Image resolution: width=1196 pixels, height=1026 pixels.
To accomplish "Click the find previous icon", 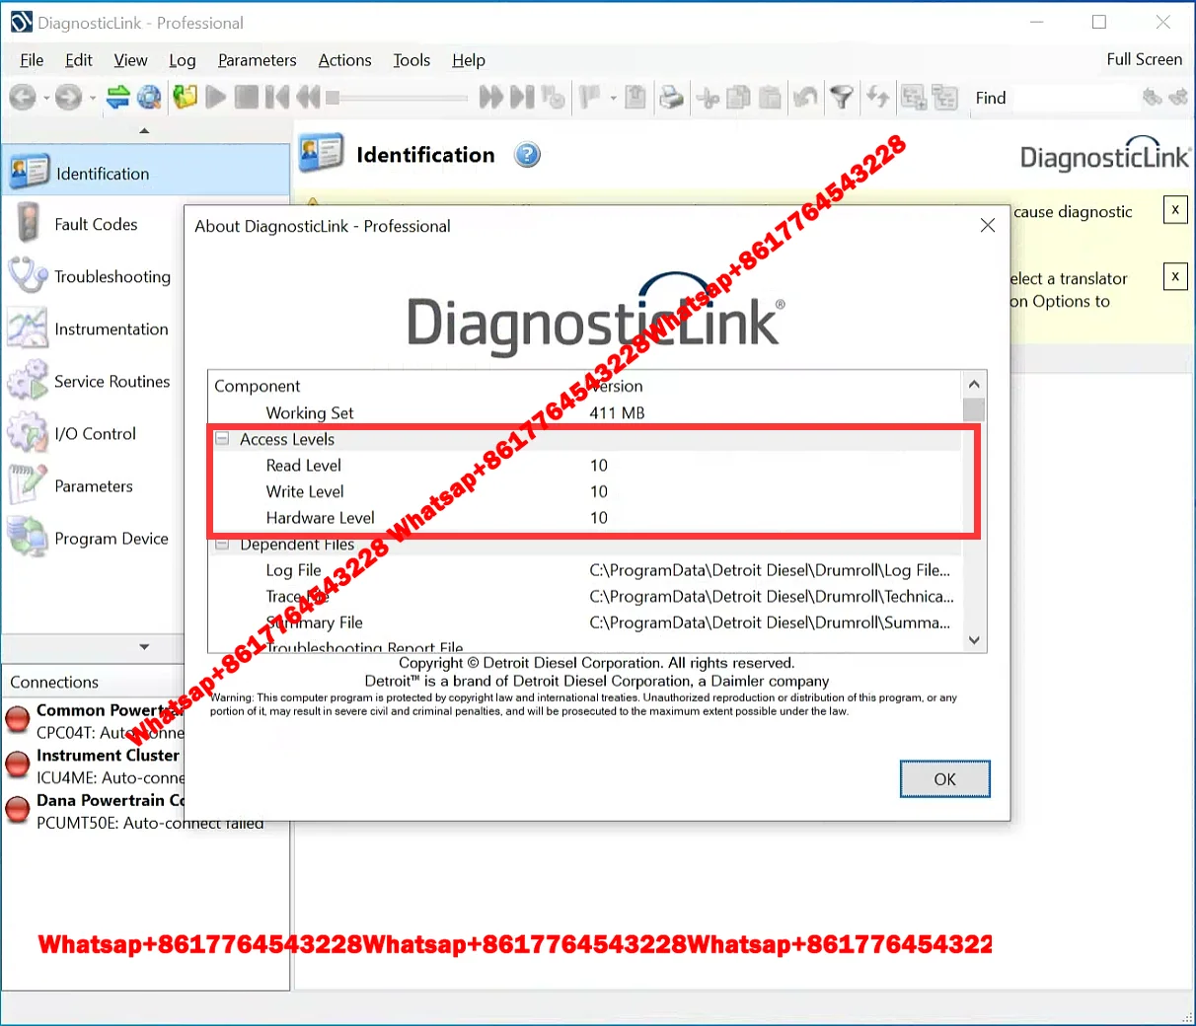I will click(1152, 97).
